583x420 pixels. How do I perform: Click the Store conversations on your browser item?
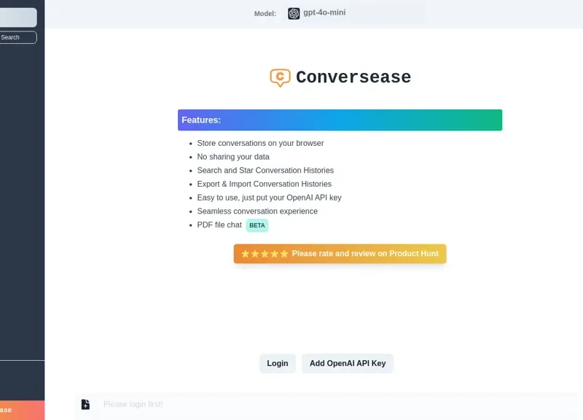click(260, 143)
